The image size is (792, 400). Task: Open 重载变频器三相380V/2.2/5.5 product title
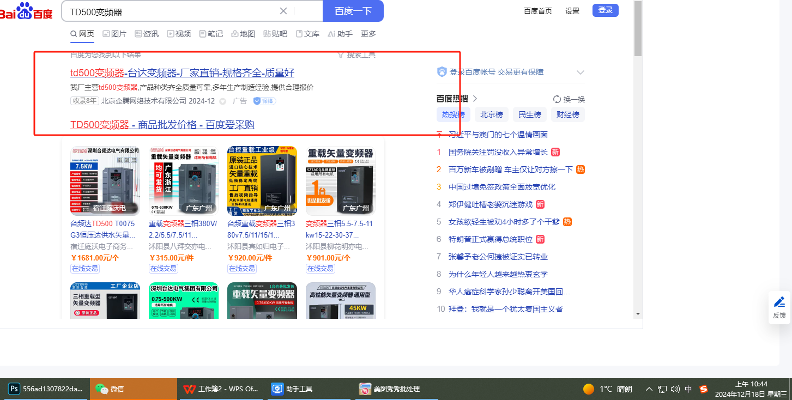point(183,229)
